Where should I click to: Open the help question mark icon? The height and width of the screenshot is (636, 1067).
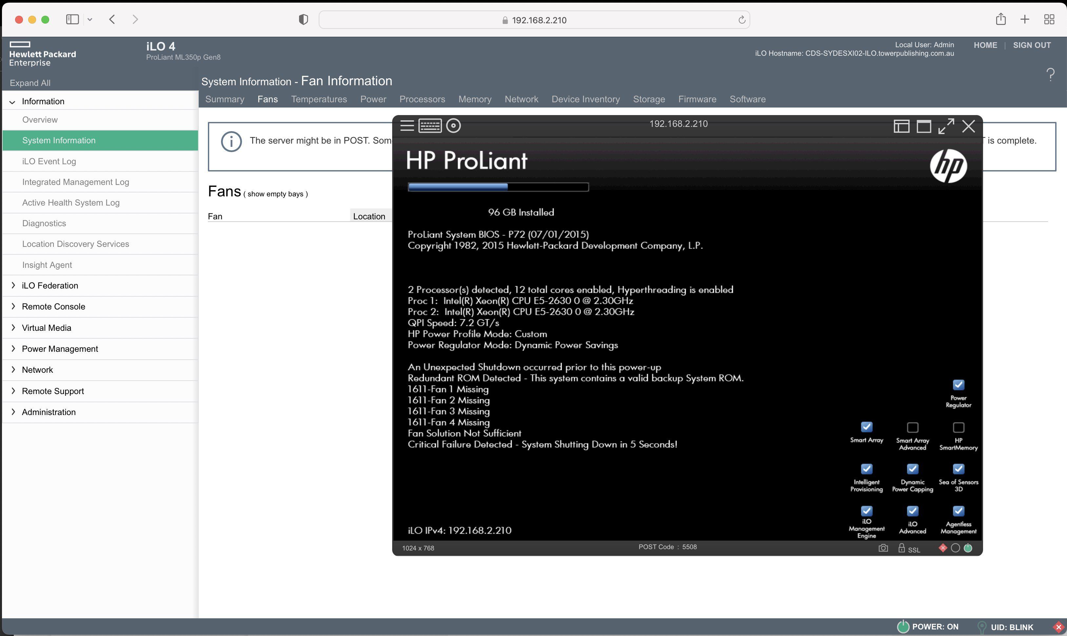click(1050, 74)
